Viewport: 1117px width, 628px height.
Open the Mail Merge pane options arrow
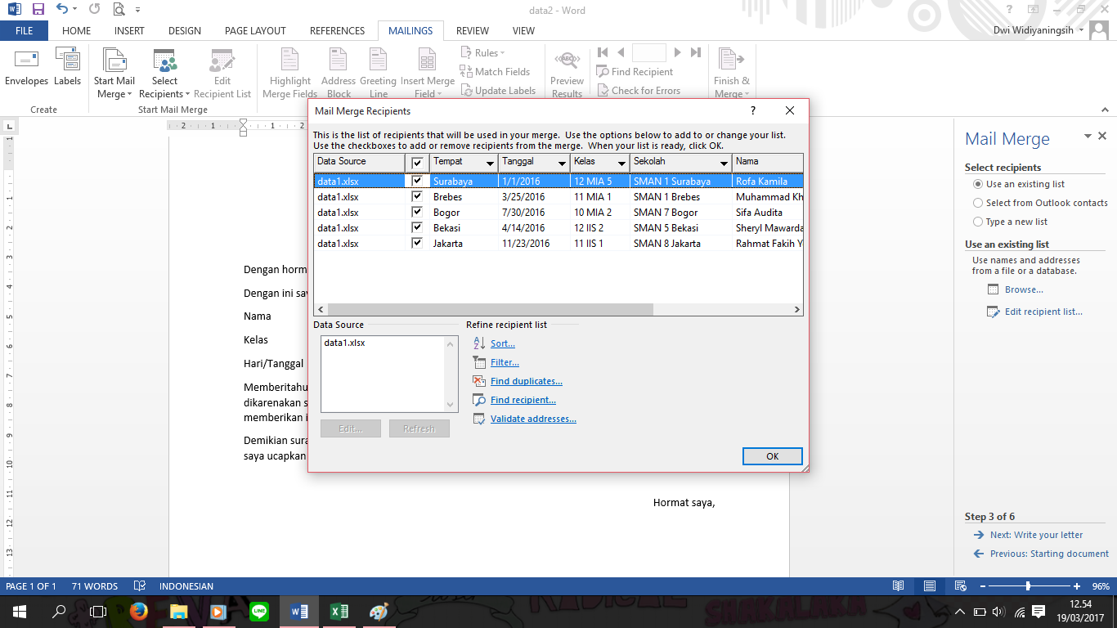click(1088, 137)
